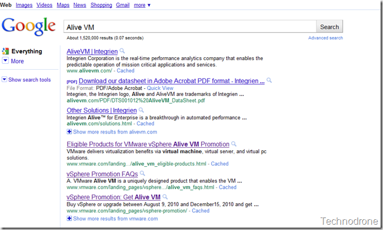Screen dimensions: 383x230
Task: Open the top bar 'more' dropdown
Action: tap(142, 5)
